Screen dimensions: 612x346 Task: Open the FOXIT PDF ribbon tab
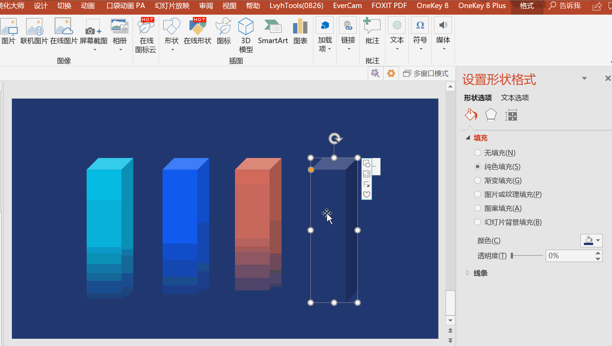coord(389,6)
